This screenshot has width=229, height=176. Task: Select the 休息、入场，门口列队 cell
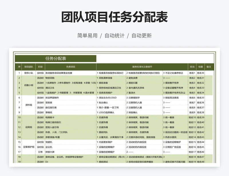pyautogui.click(x=71, y=132)
